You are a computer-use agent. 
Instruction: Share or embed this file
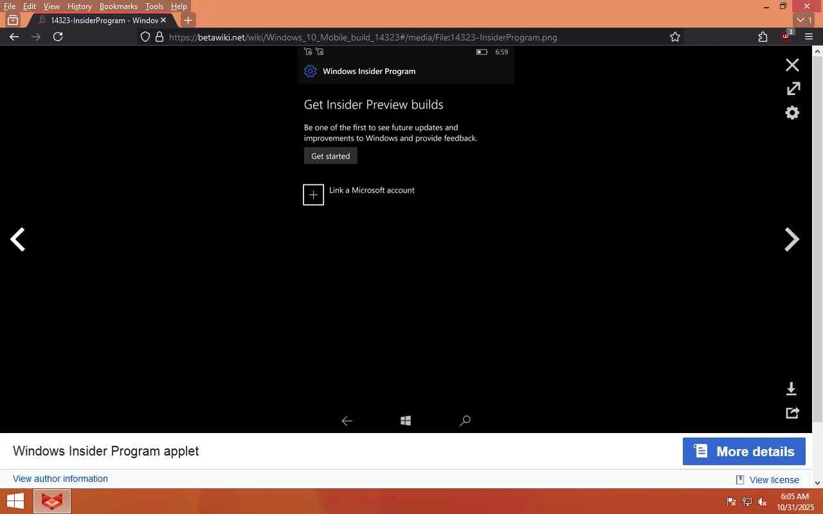pos(792,412)
